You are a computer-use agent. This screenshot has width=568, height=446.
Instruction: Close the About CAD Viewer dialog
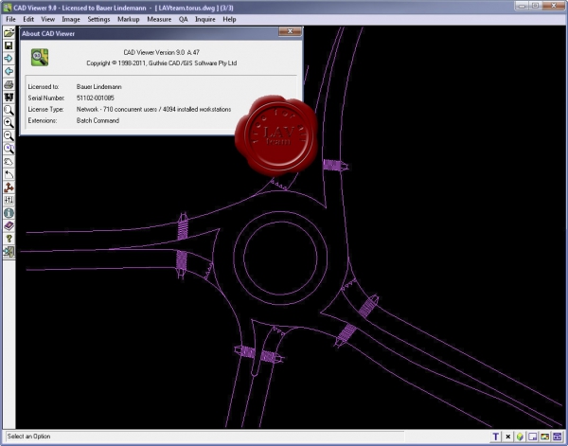[290, 31]
